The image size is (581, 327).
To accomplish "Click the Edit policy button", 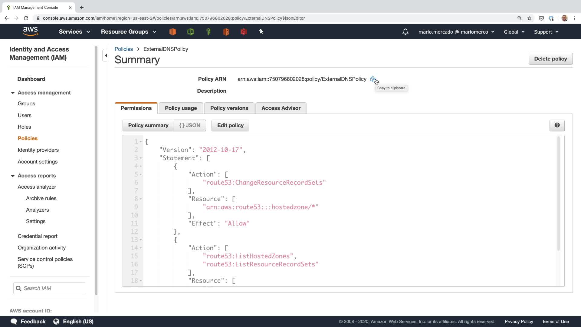I will coord(230,125).
